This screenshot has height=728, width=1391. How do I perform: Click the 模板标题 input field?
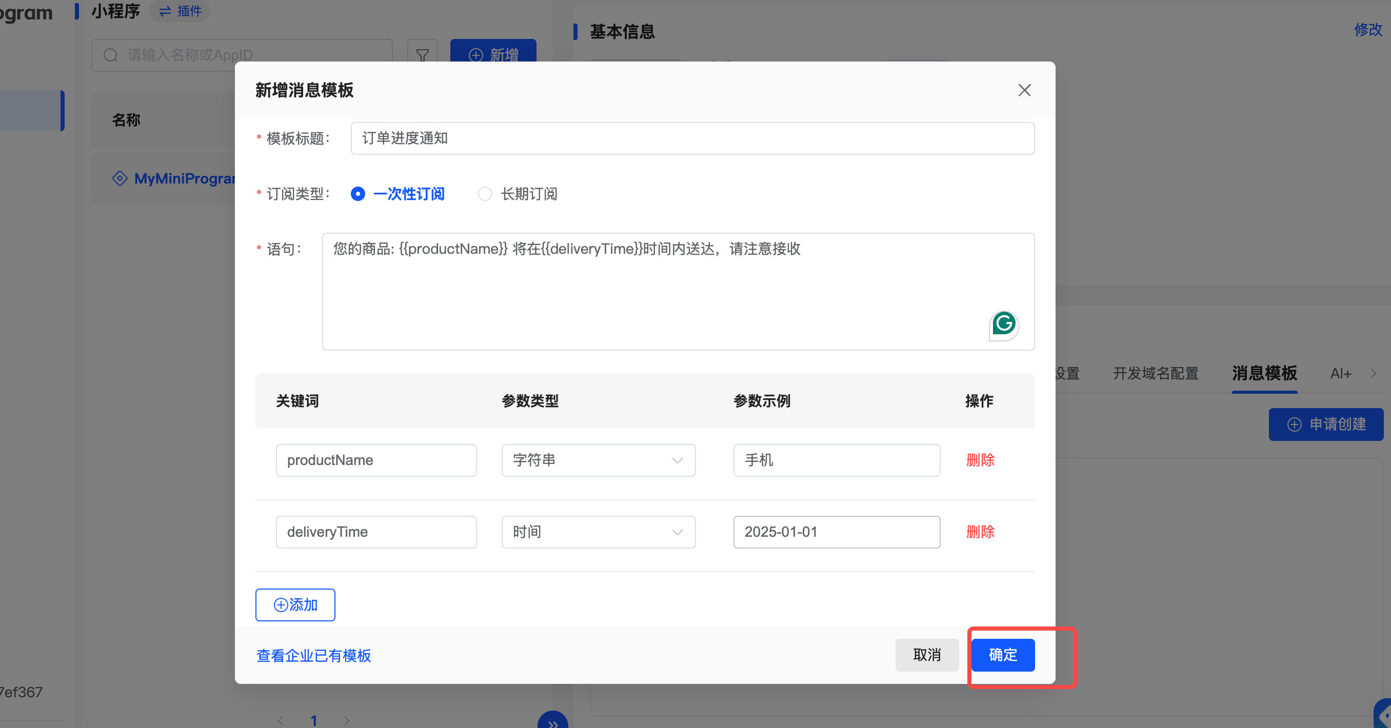692,138
